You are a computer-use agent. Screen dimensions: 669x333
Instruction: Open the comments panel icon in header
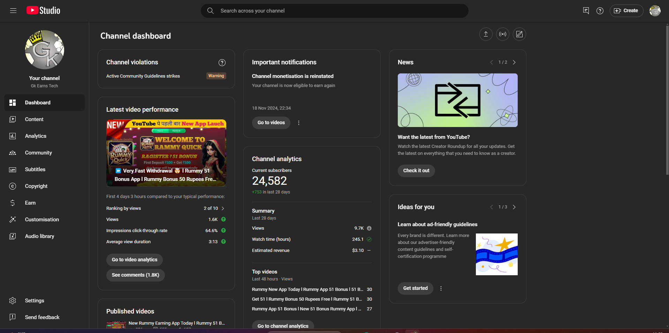[x=586, y=11]
